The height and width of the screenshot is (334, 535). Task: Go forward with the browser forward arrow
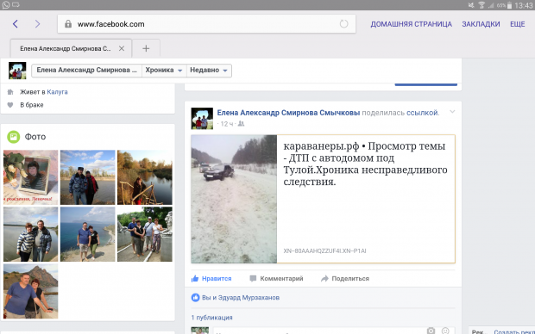[x=37, y=24]
